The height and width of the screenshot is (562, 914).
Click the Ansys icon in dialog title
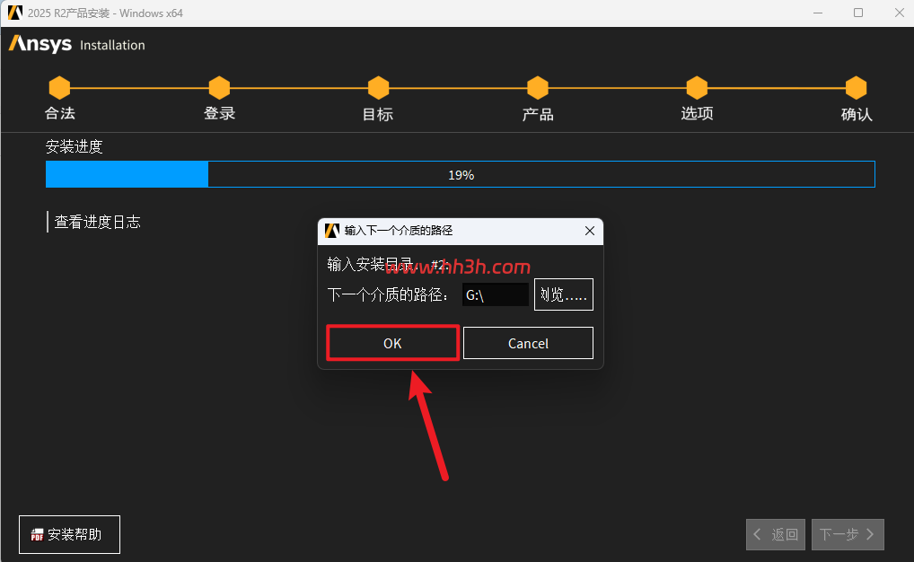click(332, 231)
